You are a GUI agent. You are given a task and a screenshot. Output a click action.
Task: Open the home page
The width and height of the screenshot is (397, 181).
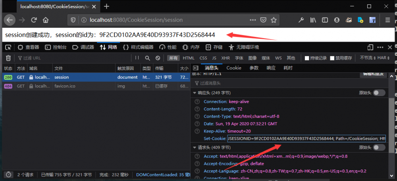(46, 20)
